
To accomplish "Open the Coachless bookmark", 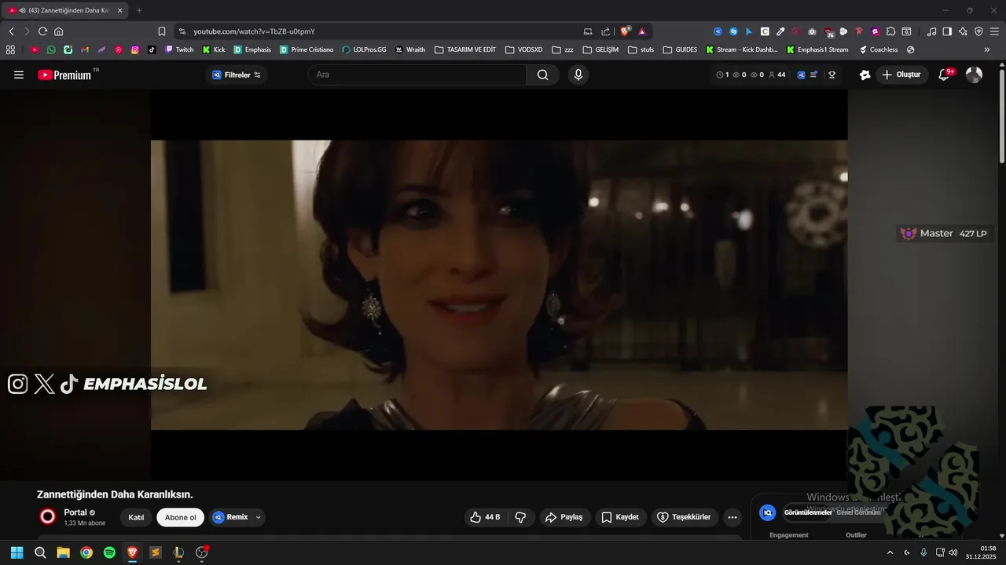I will tap(878, 49).
